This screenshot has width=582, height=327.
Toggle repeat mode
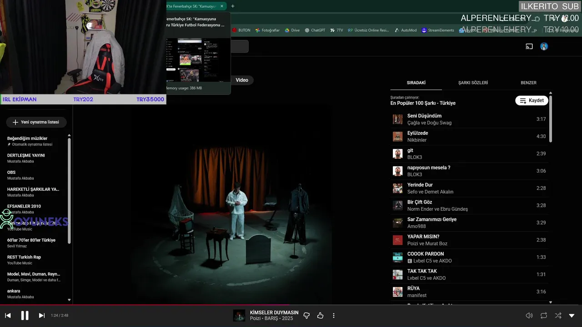[x=544, y=315]
